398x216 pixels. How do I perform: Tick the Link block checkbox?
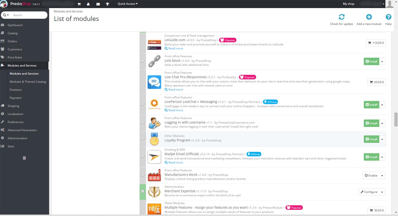143,61
